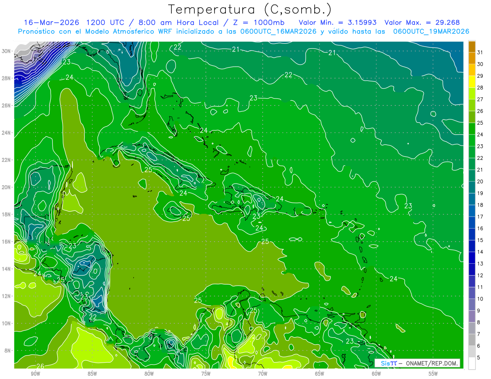Image resolution: width=491 pixels, height=379 pixels.
Task: Click the 60W longitude axis label
Action: tap(376, 374)
